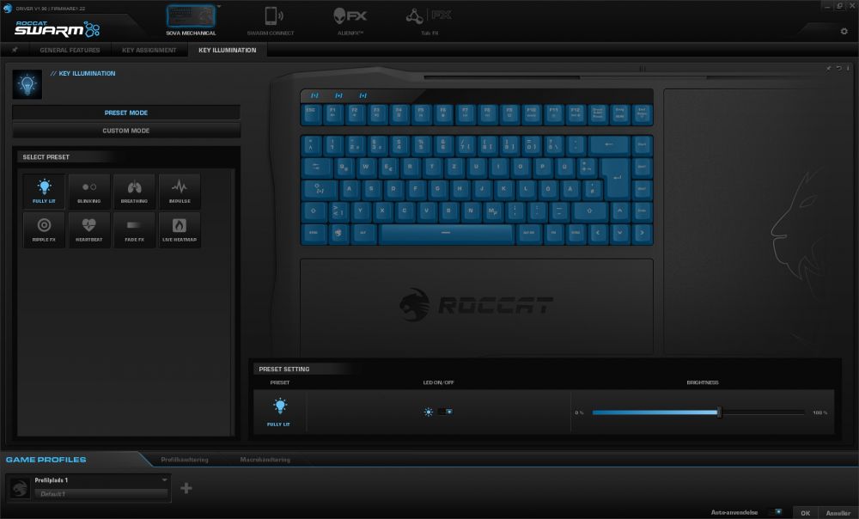Click the Annuller cancel button
This screenshot has height=519, width=859.
click(x=838, y=513)
